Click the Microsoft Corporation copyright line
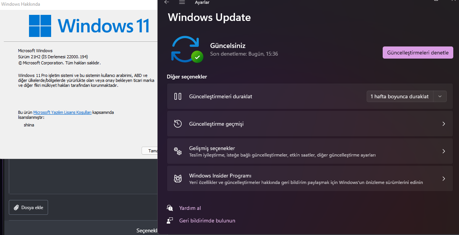459x235 pixels. pyautogui.click(x=59, y=63)
